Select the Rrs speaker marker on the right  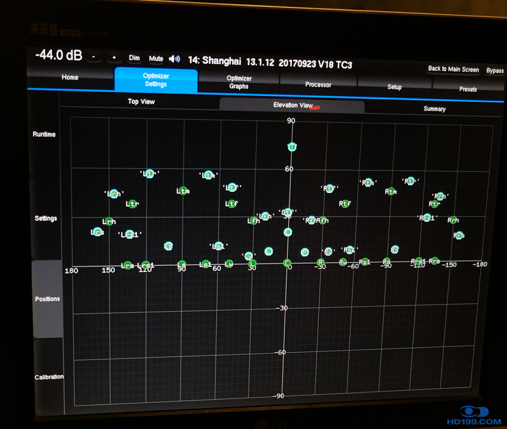459,235
